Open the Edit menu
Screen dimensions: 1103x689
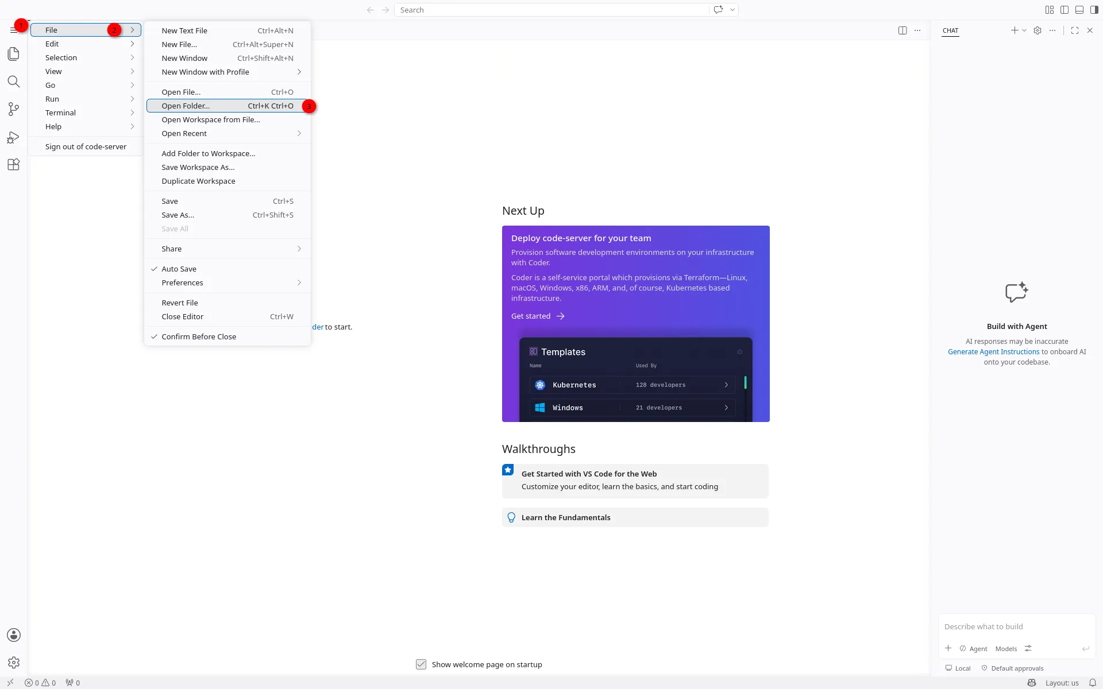click(86, 44)
